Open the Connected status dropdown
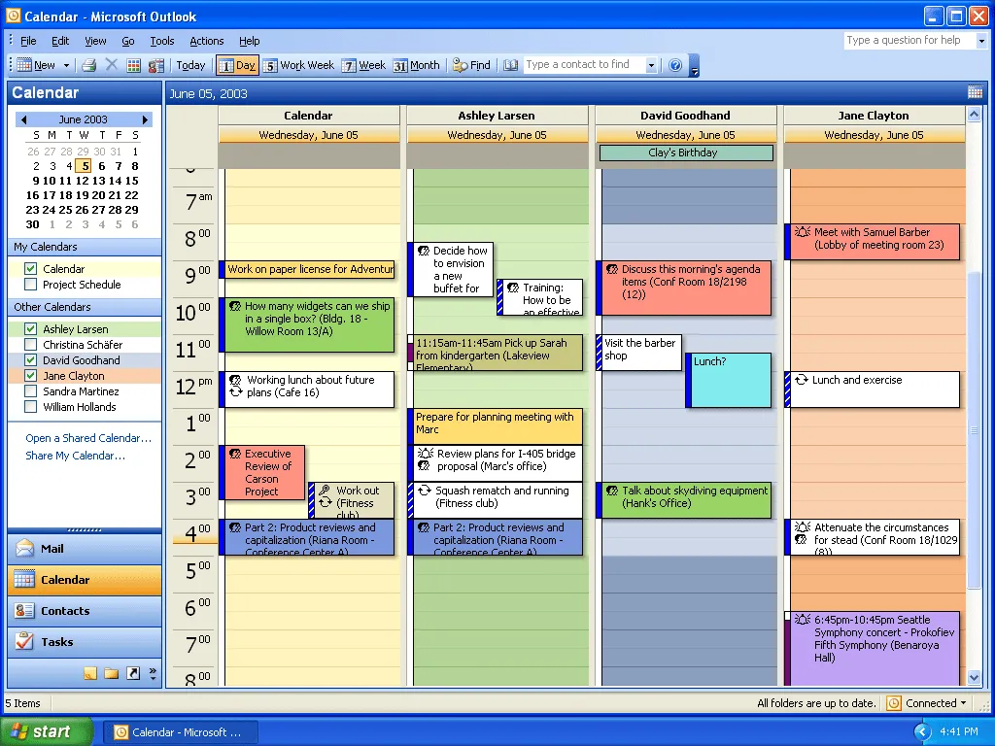The image size is (995, 746). [x=963, y=703]
